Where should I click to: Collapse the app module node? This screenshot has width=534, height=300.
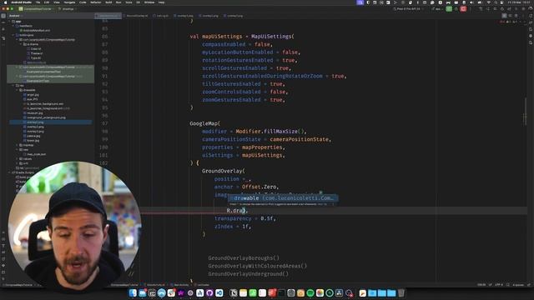(10, 22)
